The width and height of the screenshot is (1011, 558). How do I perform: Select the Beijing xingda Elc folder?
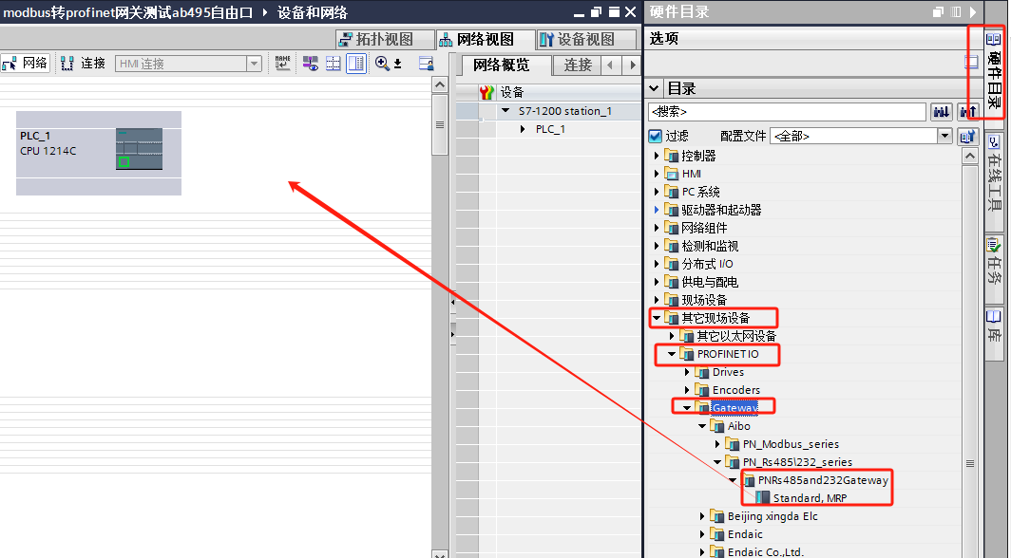773,516
